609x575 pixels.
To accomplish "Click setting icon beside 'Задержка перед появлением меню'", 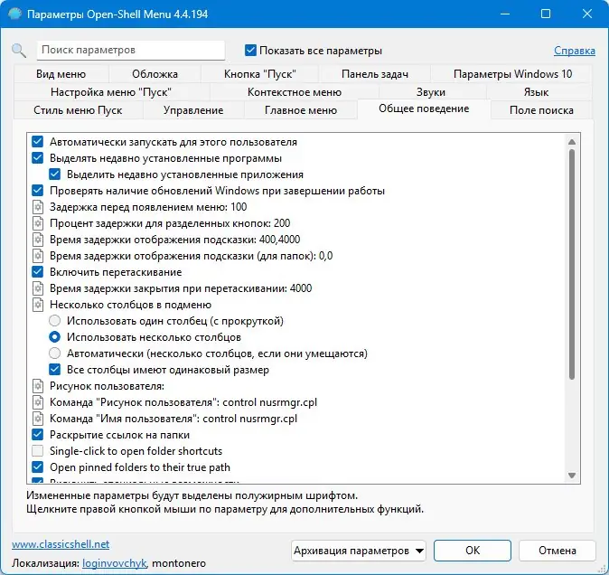I will (38, 207).
